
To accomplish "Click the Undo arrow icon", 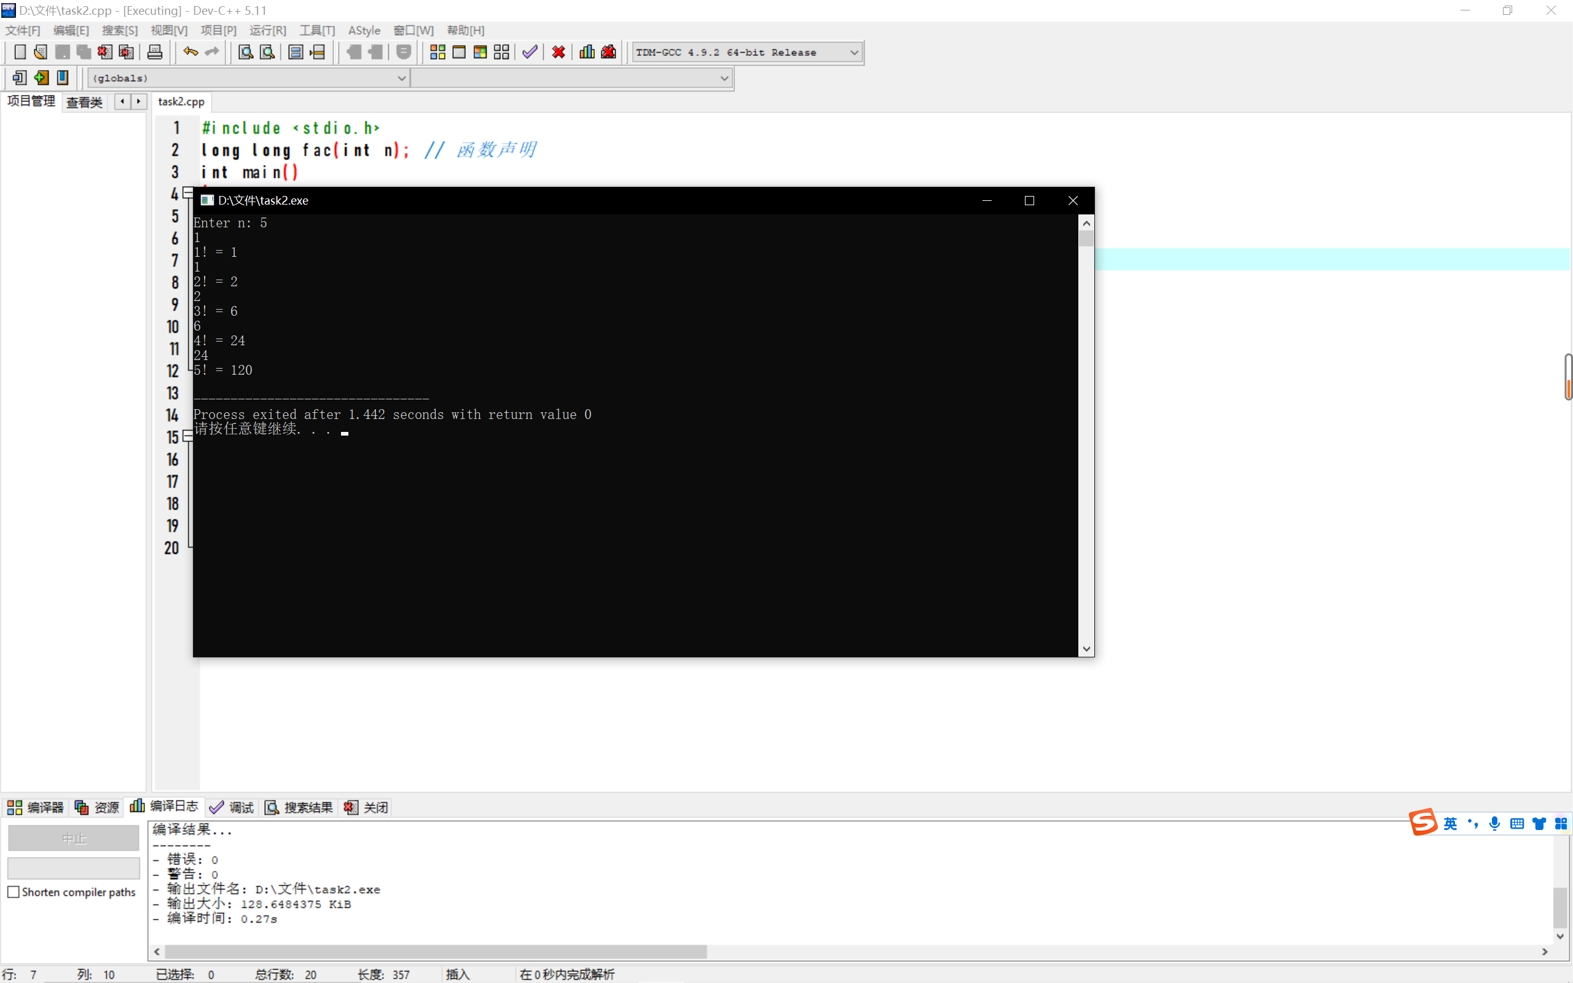I will click(190, 52).
